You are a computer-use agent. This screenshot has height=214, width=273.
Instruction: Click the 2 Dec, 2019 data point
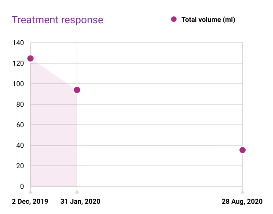click(x=30, y=58)
